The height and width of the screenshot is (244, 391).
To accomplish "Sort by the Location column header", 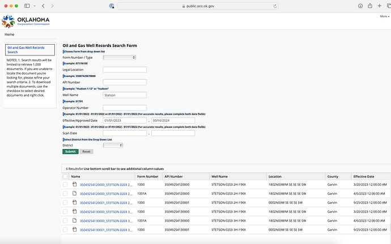I will coord(275,176).
